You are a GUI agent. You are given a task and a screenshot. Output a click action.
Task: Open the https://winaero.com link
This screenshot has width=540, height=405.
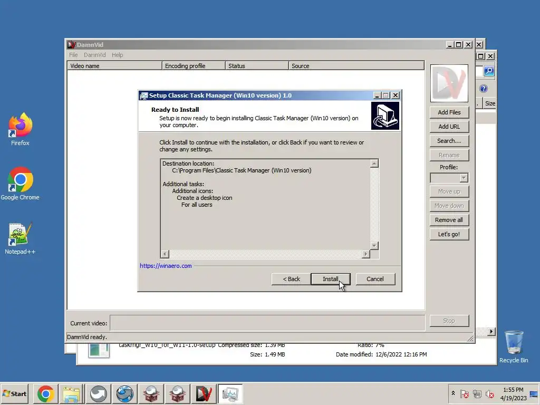[x=166, y=266]
